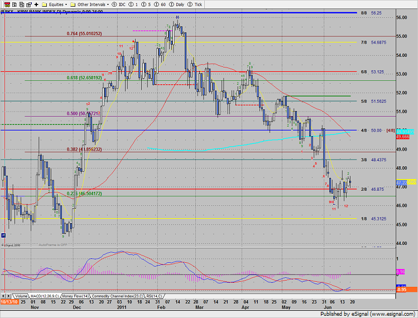The height and width of the screenshot is (318, 418).
Task: Click the 4/8 50.00 Murrey level label
Action: (371, 131)
